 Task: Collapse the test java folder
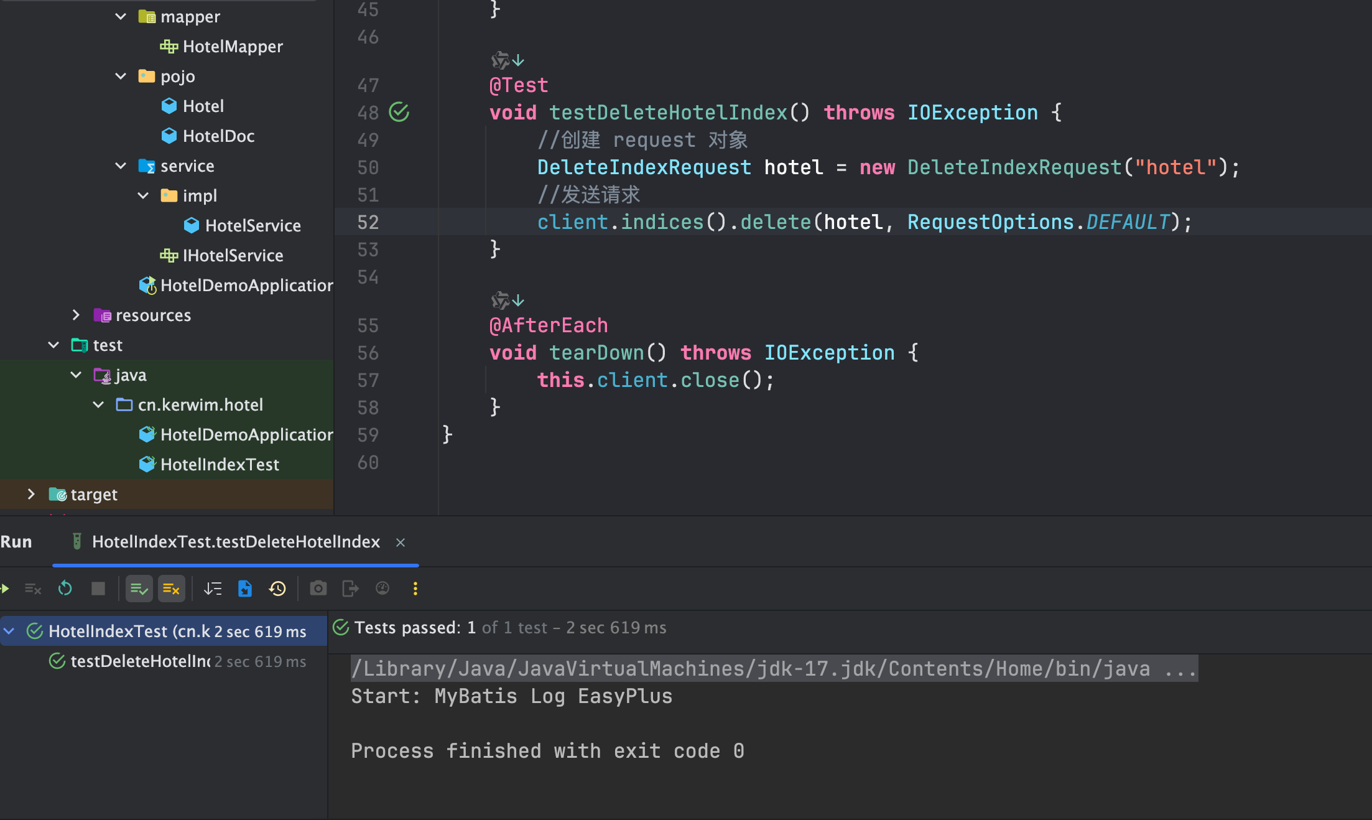[76, 375]
